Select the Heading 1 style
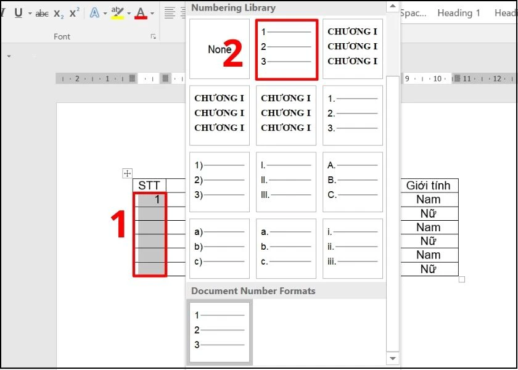This screenshot has width=518, height=370. coord(459,13)
